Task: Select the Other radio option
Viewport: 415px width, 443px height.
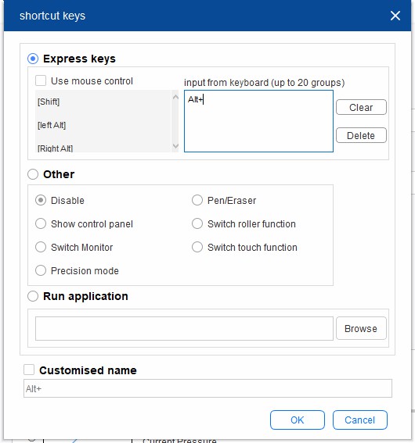Action: [x=33, y=174]
